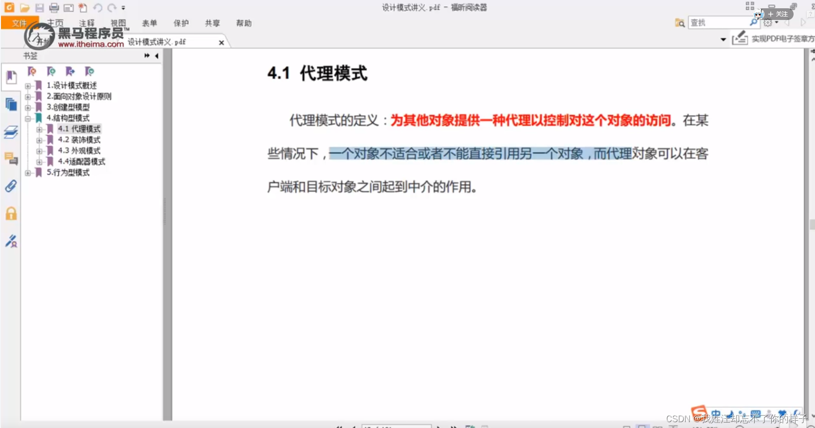Open the Comments sidebar panel icon
815x428 pixels.
tap(11, 159)
